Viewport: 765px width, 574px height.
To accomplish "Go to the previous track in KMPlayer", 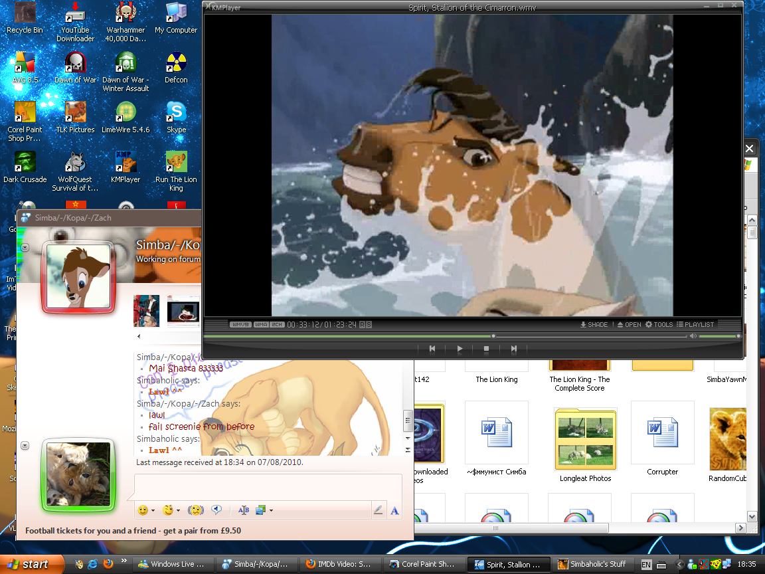I will pos(432,348).
